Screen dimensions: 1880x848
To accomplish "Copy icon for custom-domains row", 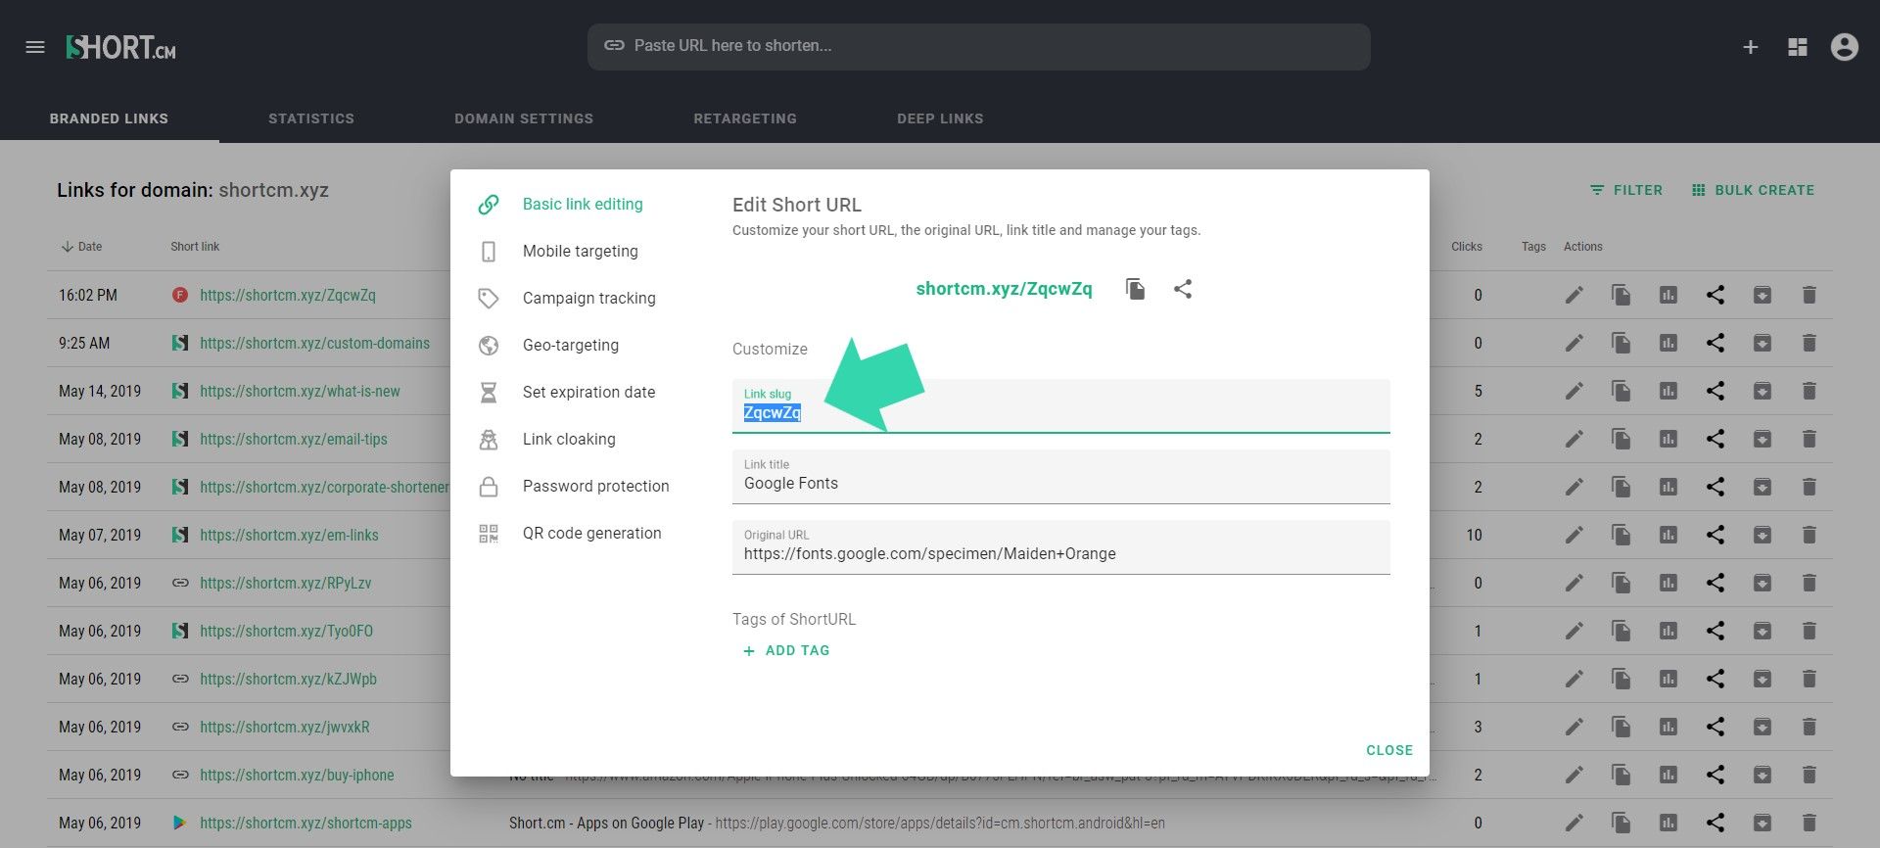I will tap(1621, 343).
